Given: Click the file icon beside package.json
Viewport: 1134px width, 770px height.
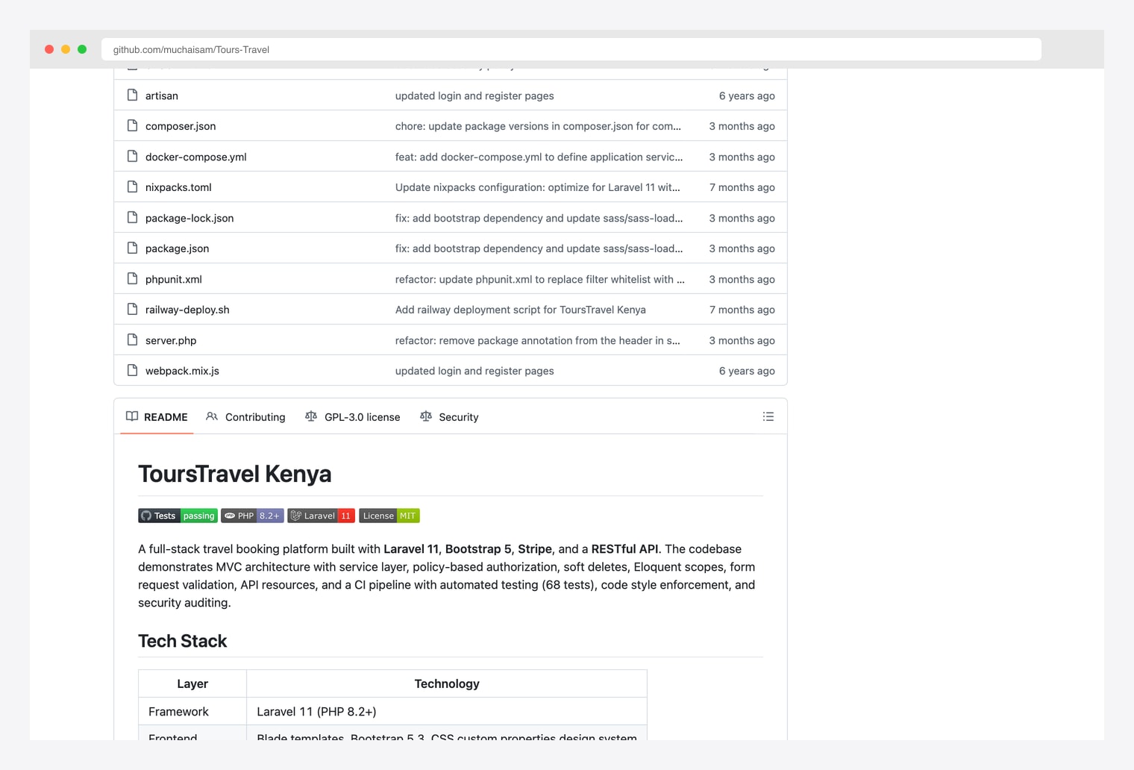Looking at the screenshot, I should (132, 248).
